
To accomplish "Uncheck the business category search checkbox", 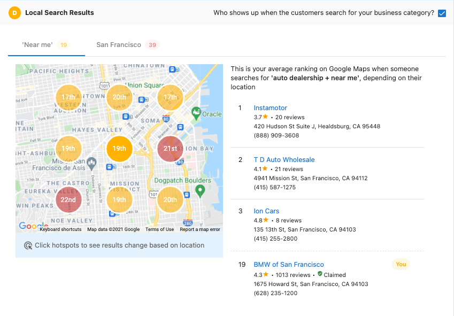I will click(x=442, y=13).
